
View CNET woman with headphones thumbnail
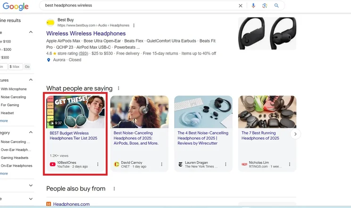[139, 112]
